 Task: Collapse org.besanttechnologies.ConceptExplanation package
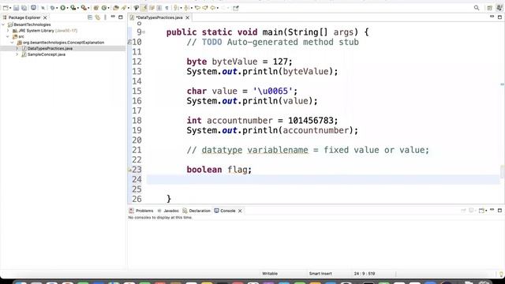tap(13, 43)
